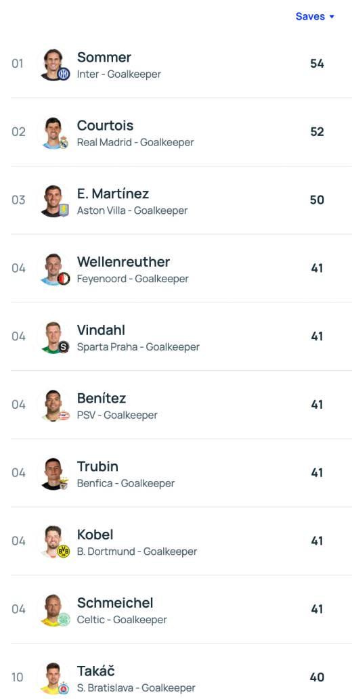
Task: Click Kobel's player headshot
Action: [x=53, y=542]
